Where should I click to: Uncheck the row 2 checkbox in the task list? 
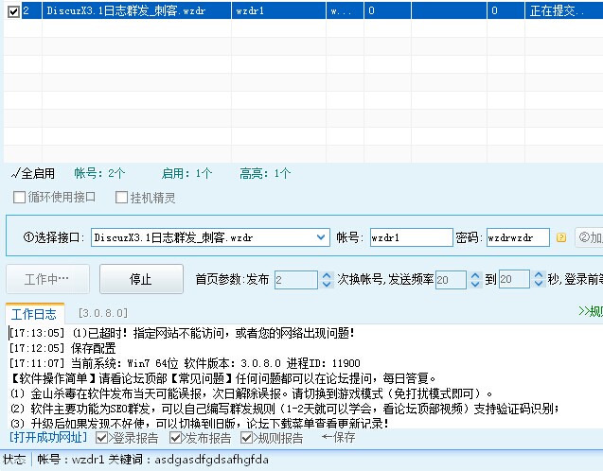click(10, 11)
